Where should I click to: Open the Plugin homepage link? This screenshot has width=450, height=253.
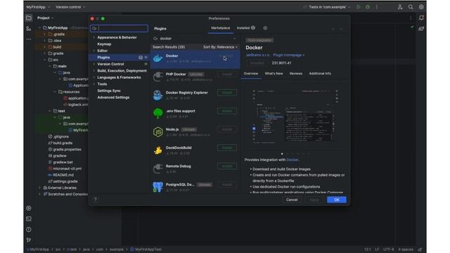click(289, 55)
